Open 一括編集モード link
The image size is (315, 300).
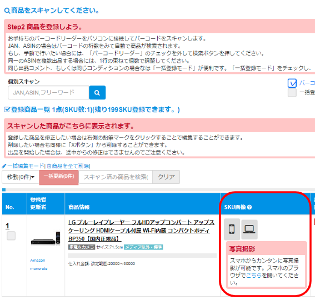point(26,166)
